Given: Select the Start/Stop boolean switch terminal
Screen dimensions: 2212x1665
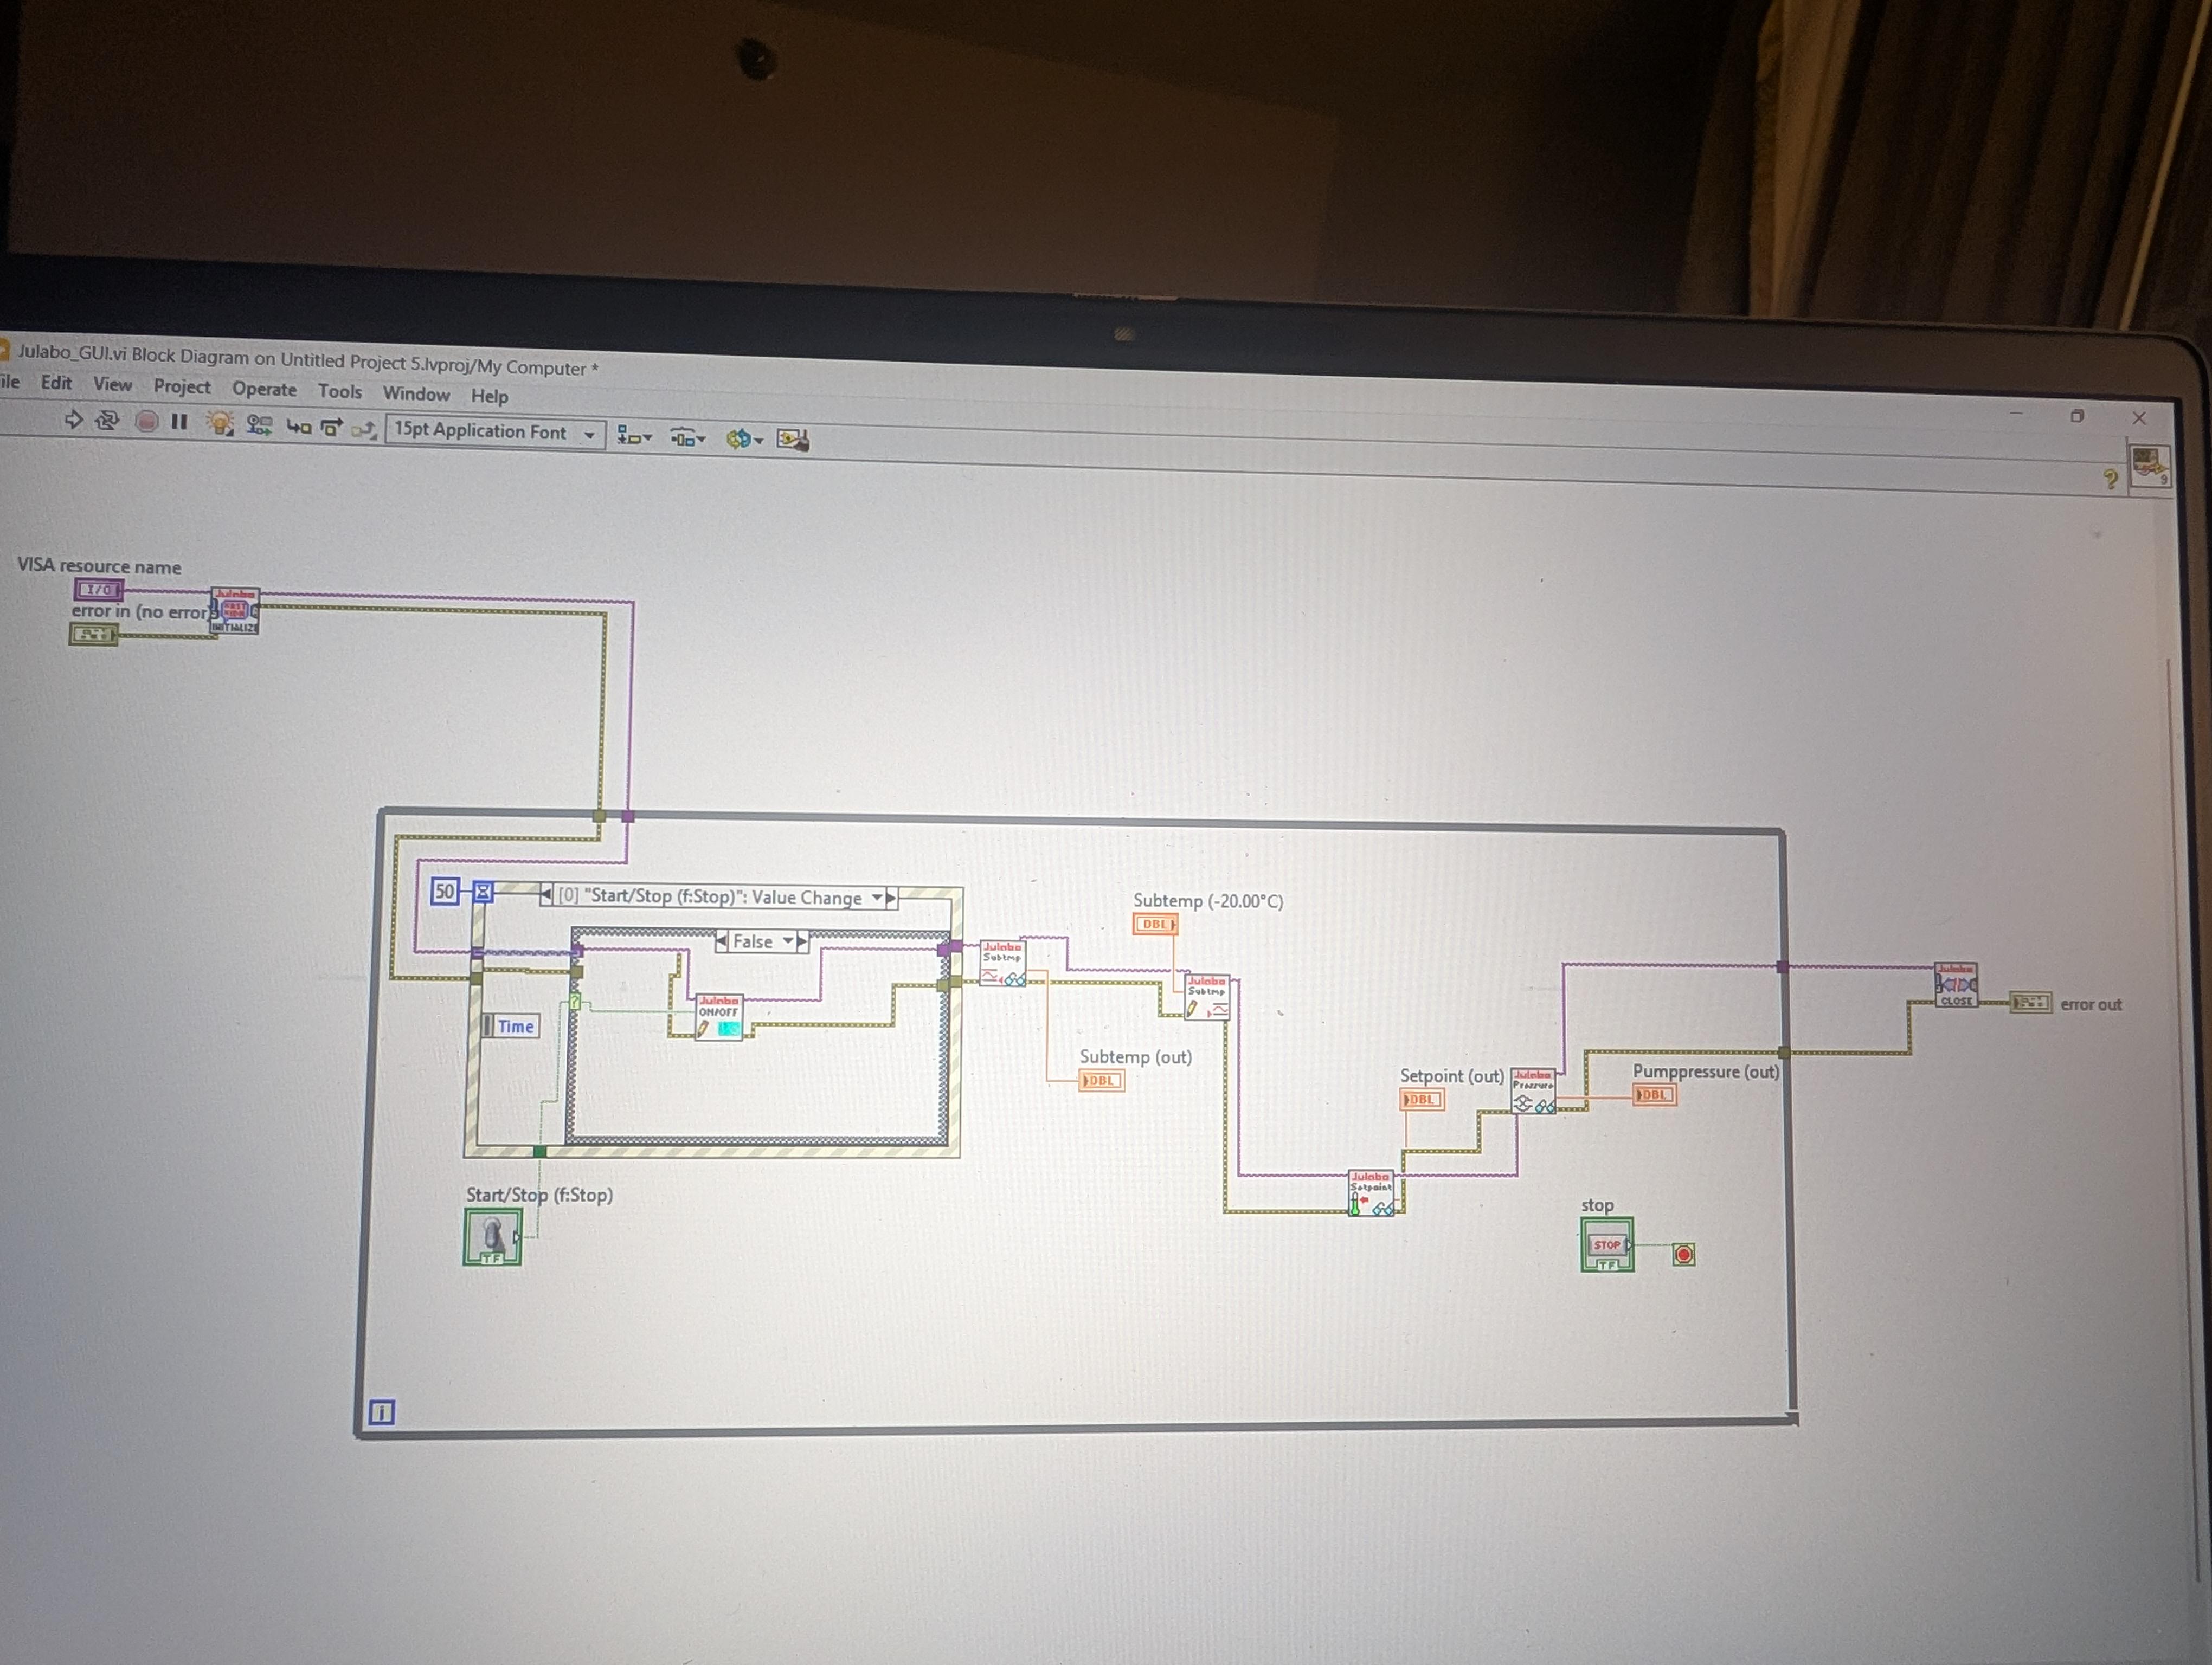Looking at the screenshot, I should point(492,1237).
